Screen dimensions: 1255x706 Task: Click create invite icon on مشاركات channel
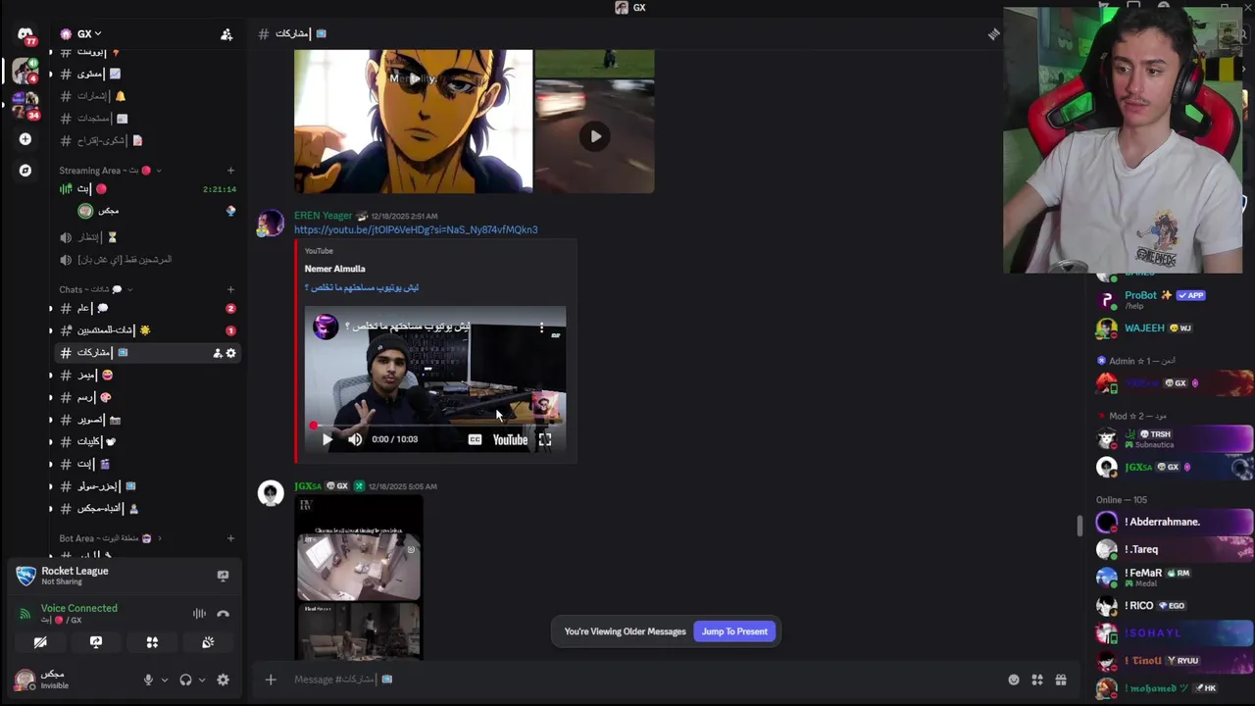point(217,353)
